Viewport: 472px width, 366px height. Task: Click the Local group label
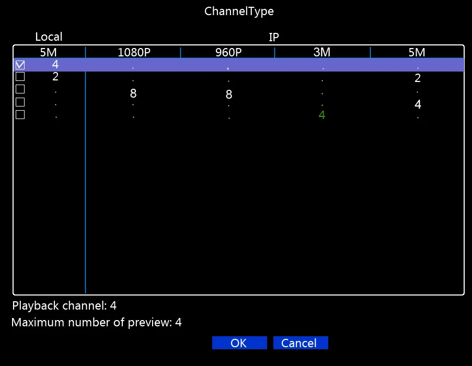point(49,37)
